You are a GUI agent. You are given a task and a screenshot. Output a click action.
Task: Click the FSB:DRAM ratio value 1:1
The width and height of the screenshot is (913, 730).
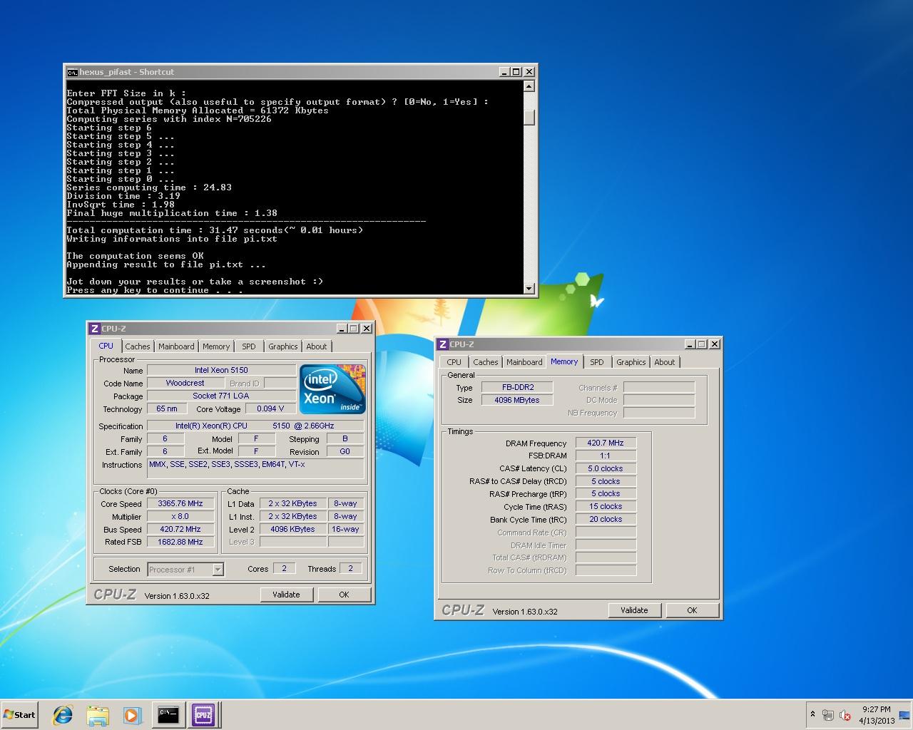606,456
